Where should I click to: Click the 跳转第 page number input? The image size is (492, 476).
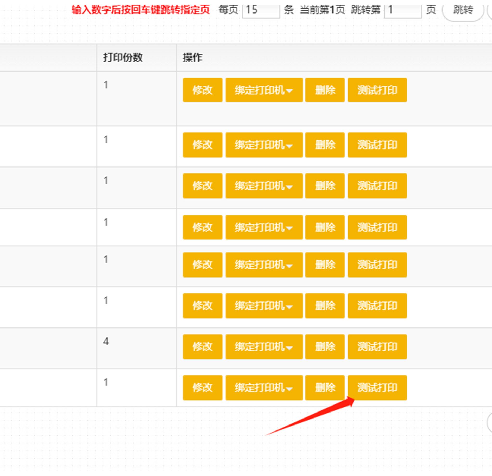(402, 10)
